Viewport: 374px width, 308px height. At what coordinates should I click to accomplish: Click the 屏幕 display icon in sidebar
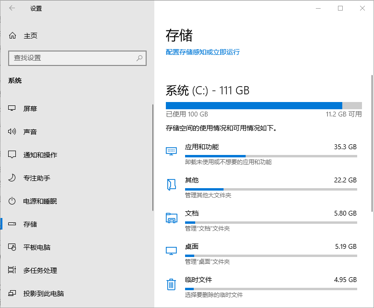(12, 108)
